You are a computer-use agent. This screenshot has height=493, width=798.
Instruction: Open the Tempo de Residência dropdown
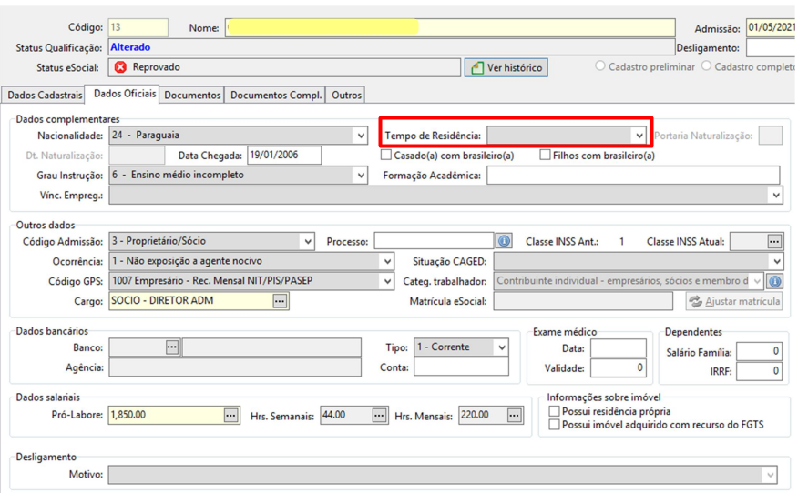coord(639,136)
